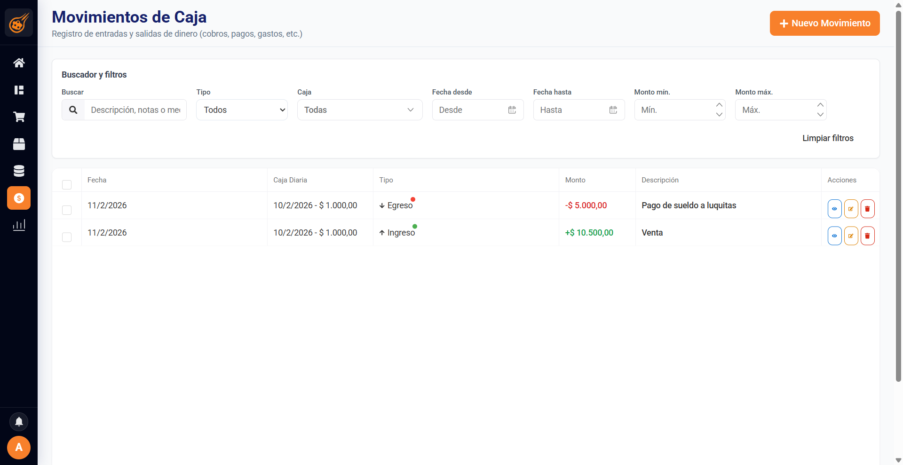Viewport: 903px width, 465px height.
Task: Expand the Caja dropdown showing Todas
Action: 359,110
